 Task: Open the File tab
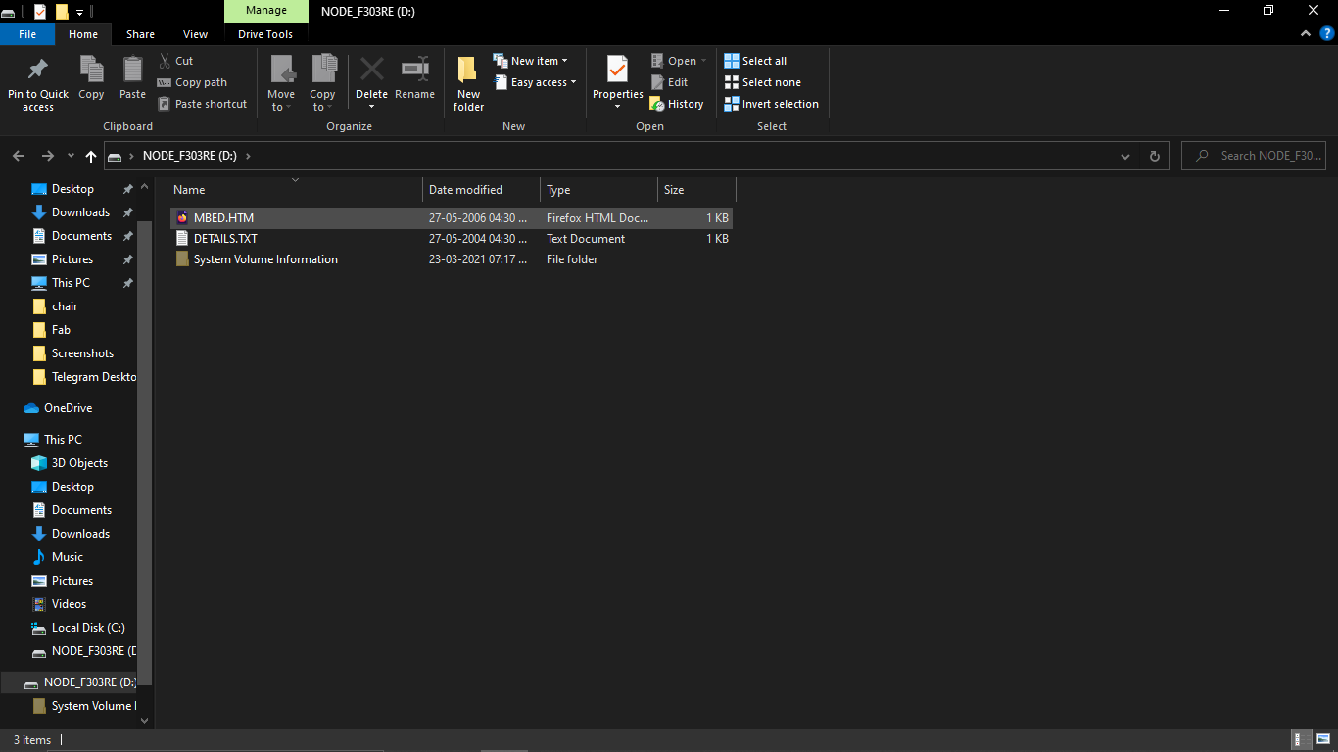click(27, 34)
